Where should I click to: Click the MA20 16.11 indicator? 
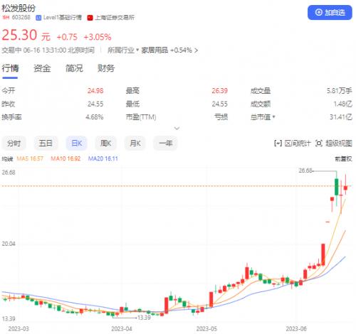[103, 158]
